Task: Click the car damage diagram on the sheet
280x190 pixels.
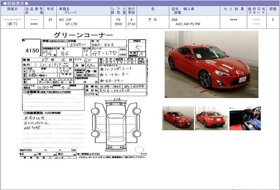Action: (116, 125)
